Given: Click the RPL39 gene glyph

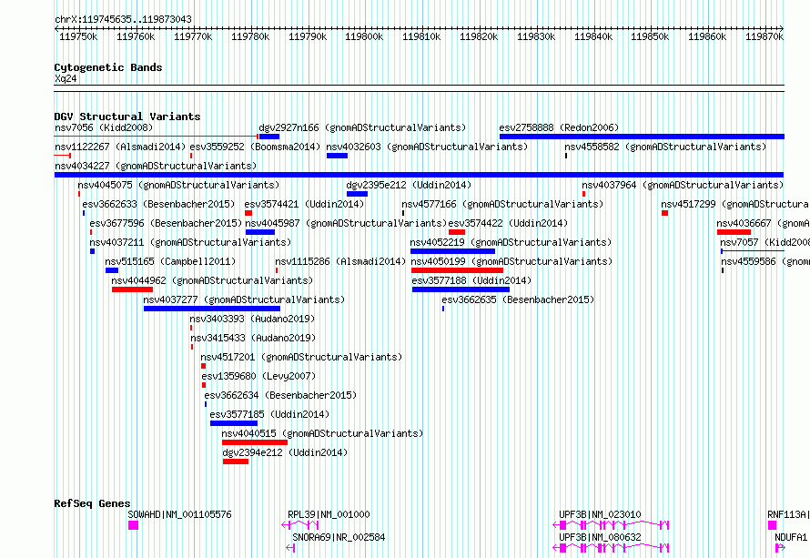Looking at the screenshot, I should (x=300, y=525).
